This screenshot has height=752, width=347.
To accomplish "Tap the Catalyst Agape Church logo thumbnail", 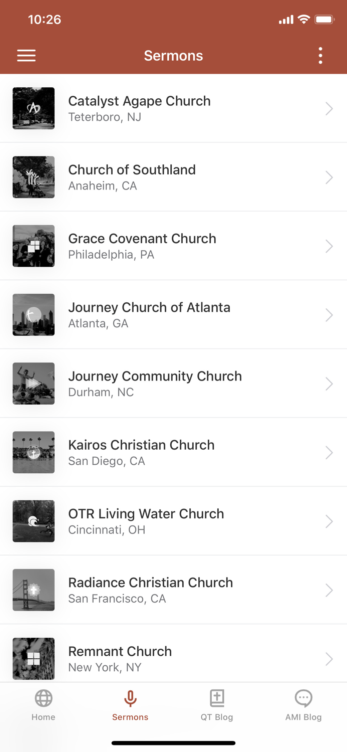I will coord(33,108).
